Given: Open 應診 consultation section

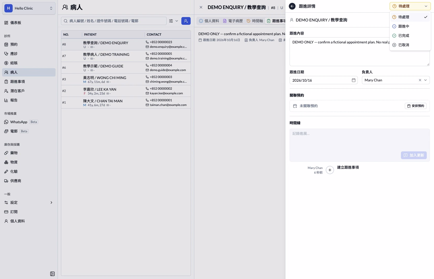Looking at the screenshot, I should coord(29,54).
